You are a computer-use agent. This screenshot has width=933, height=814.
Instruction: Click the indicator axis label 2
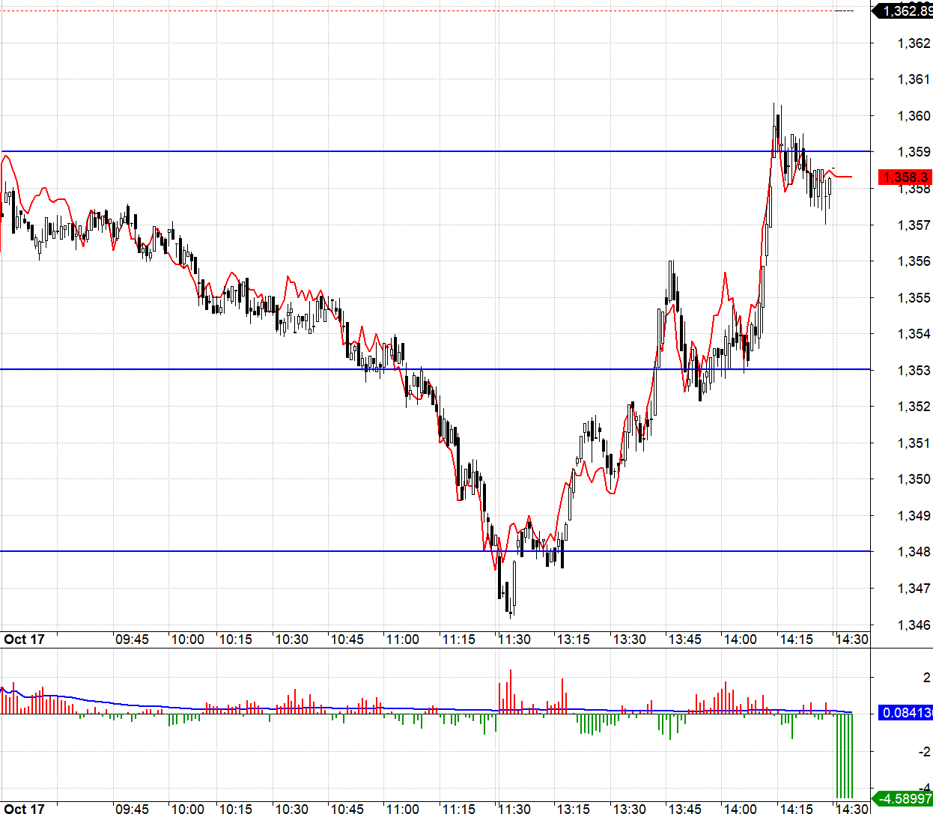click(927, 678)
